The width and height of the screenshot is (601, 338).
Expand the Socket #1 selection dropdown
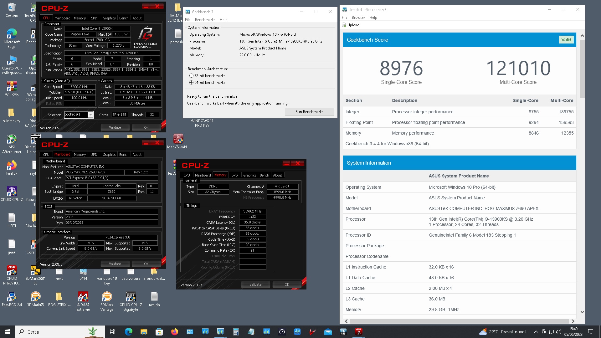[90, 115]
